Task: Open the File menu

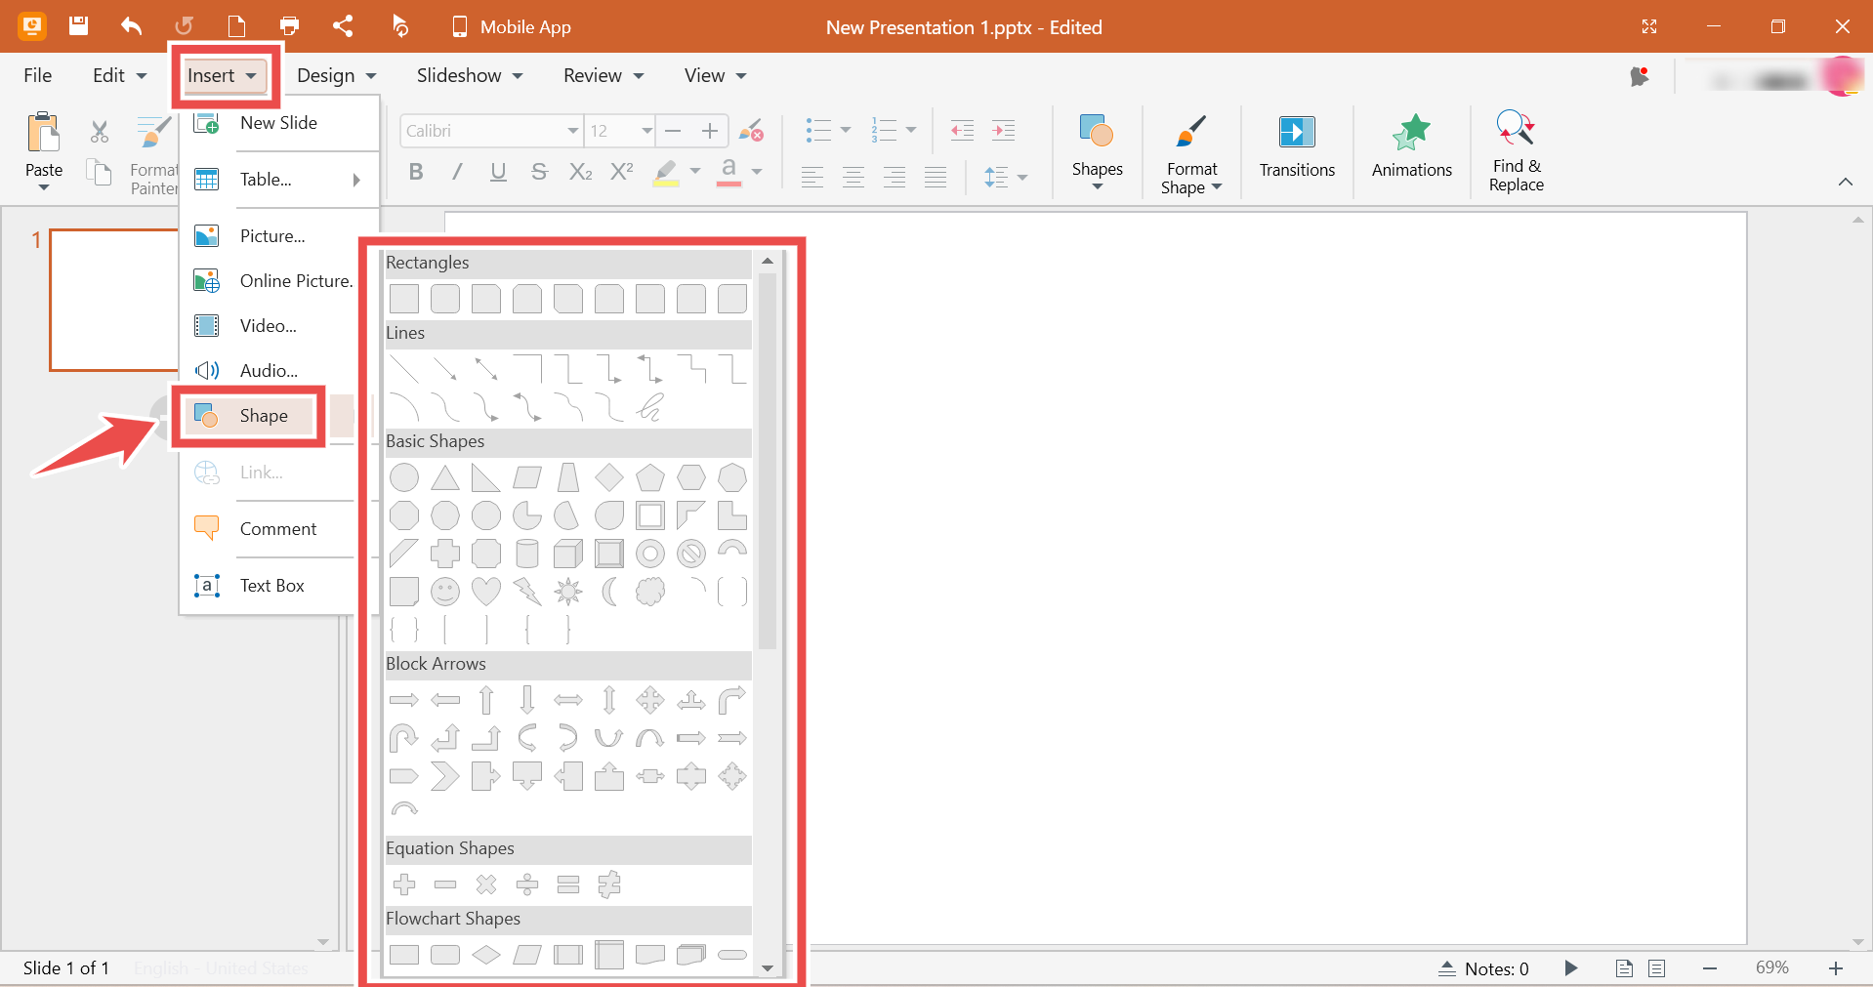Action: coord(38,75)
